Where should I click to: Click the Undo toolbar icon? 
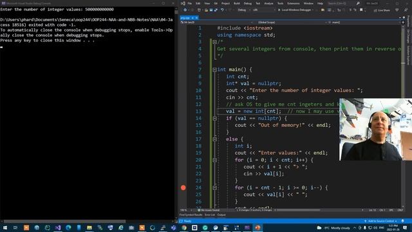pyautogui.click(x=222, y=10)
